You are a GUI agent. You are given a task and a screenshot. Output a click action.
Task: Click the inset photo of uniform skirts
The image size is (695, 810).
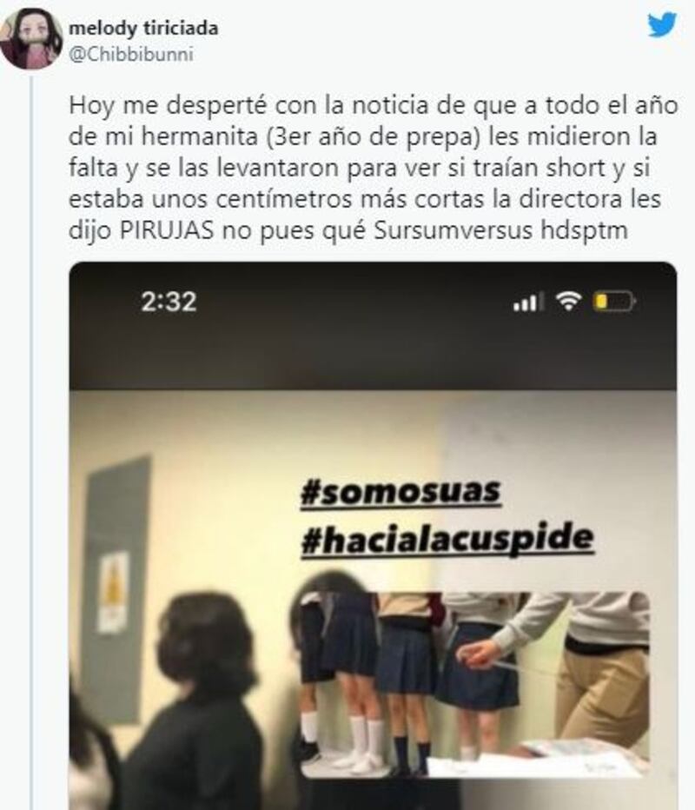click(474, 683)
